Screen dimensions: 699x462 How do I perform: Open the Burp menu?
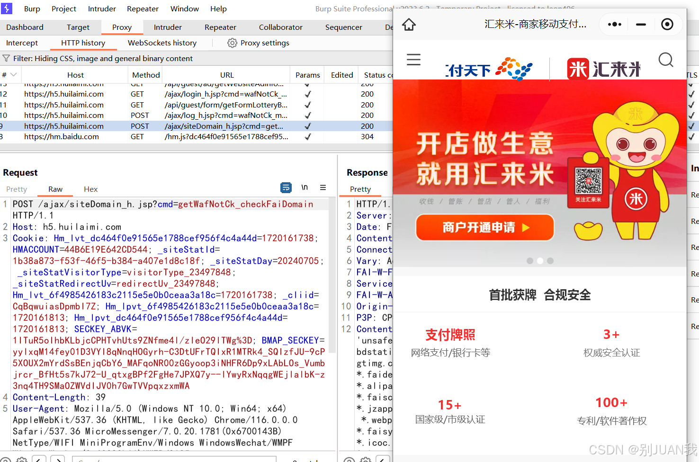32,9
